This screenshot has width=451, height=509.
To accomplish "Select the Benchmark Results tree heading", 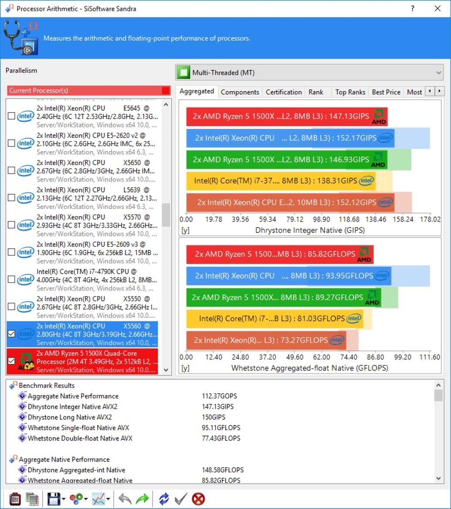I will tap(47, 385).
